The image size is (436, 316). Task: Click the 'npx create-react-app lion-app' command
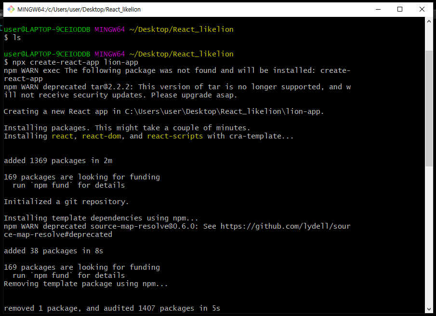[75, 62]
